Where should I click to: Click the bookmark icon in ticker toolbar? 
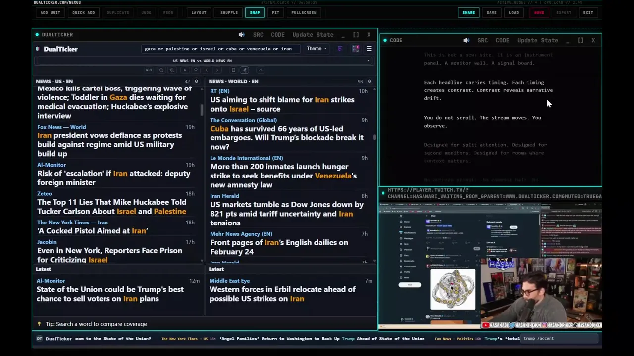point(233,70)
